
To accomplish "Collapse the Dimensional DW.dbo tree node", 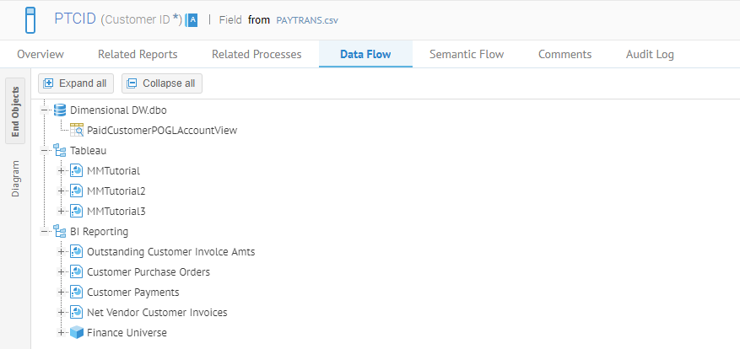I will (x=45, y=110).
